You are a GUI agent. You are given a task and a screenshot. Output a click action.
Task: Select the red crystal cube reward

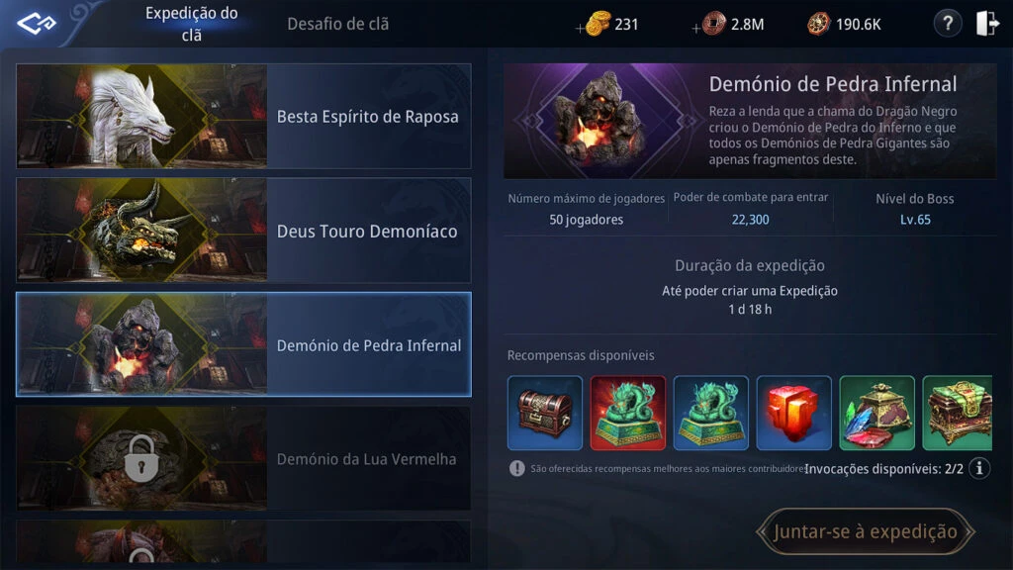point(794,413)
